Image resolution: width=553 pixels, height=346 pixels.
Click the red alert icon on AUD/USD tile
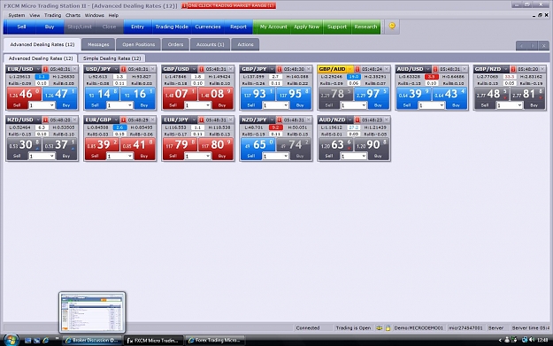click(x=434, y=69)
